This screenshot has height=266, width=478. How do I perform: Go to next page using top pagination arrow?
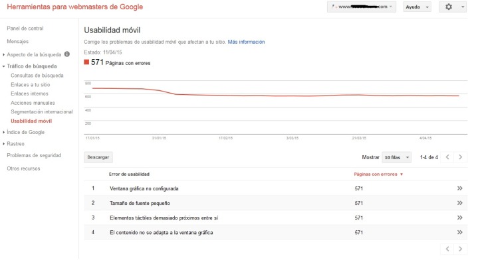460,157
